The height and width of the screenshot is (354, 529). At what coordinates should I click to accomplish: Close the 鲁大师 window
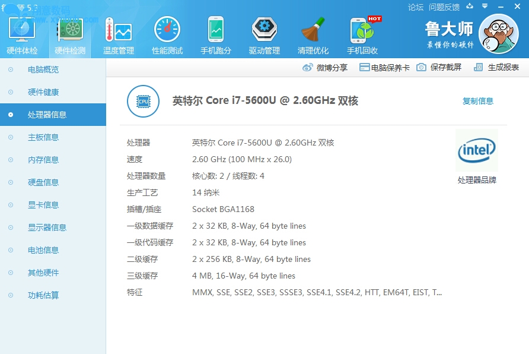517,7
